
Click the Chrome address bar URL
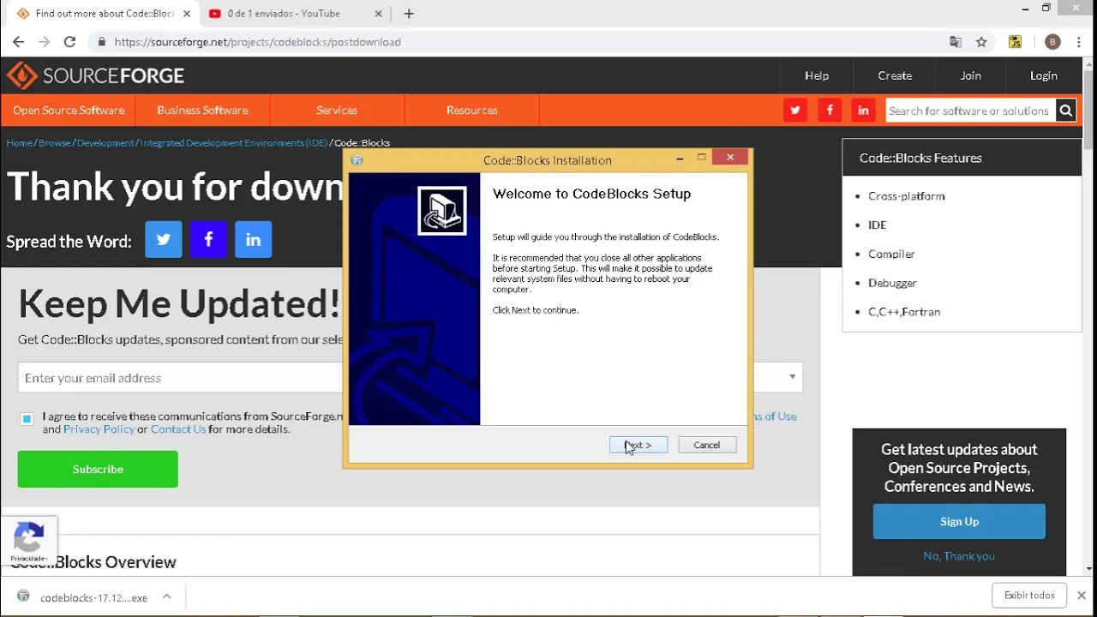click(x=257, y=42)
